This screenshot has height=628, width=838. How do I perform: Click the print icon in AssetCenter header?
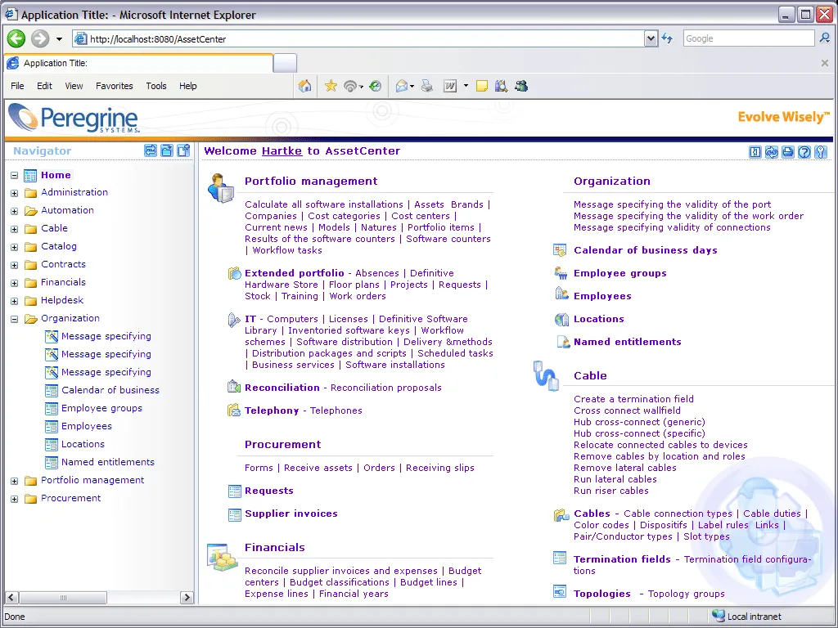click(x=788, y=151)
